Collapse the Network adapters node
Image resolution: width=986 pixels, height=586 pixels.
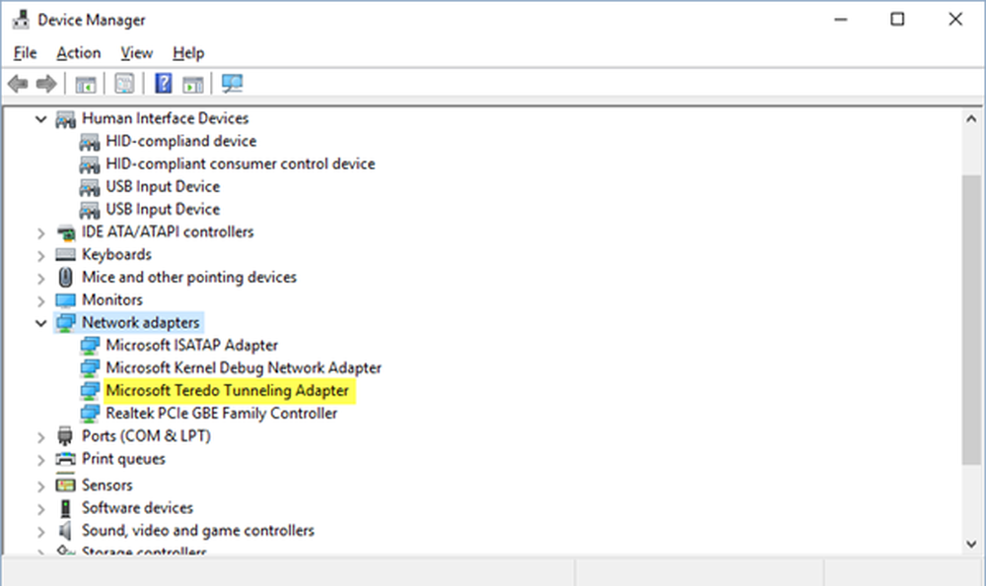(x=40, y=323)
